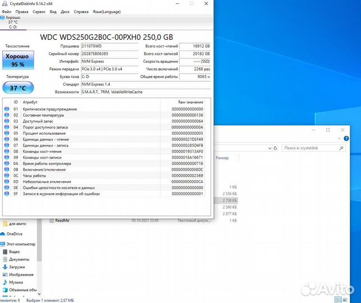
Task: Click the Хорошо 95 % health status box
Action: point(18,60)
